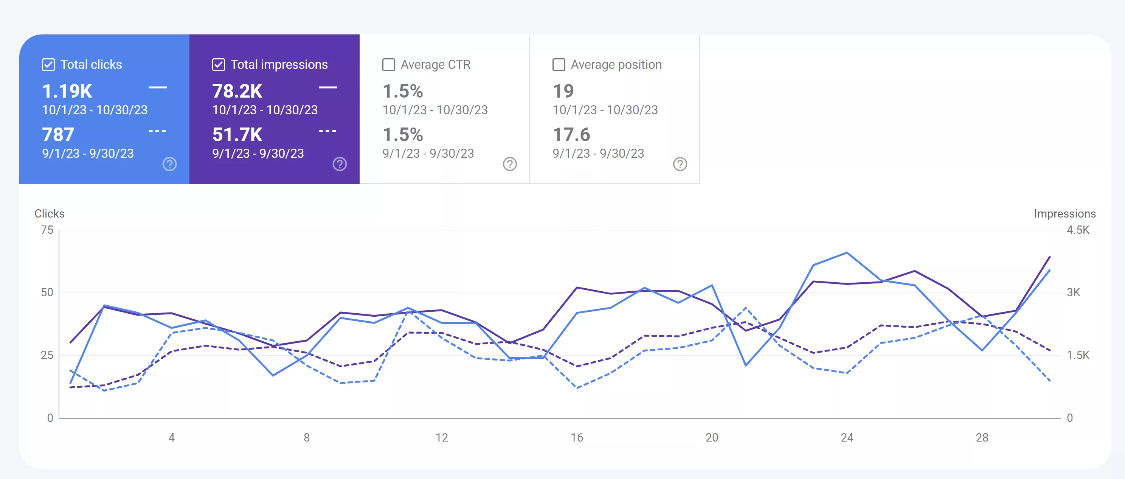Click day 12 on the chart x-axis
Screen dimensions: 1125x479
click(442, 437)
